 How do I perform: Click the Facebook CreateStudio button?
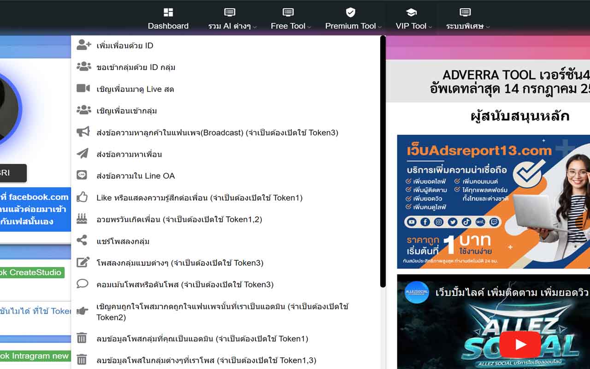pyautogui.click(x=30, y=272)
